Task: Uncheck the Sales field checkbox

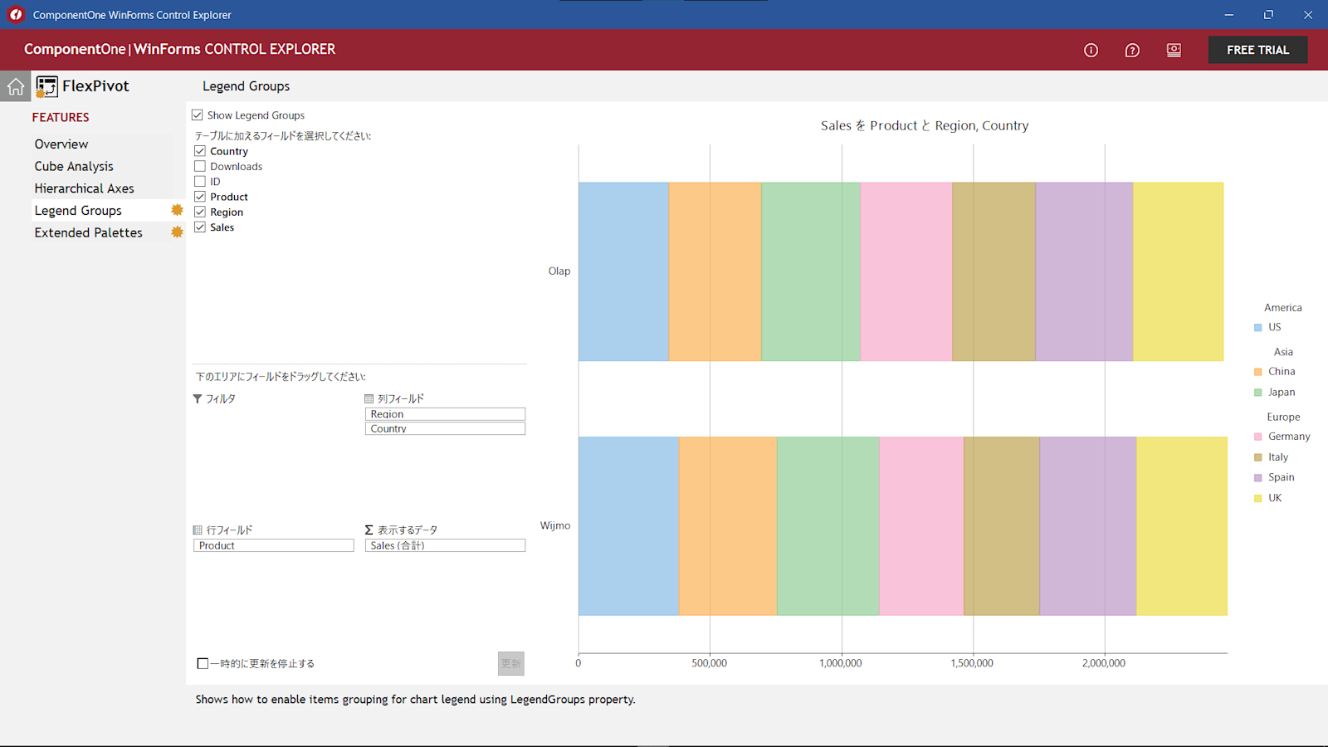Action: coord(200,227)
